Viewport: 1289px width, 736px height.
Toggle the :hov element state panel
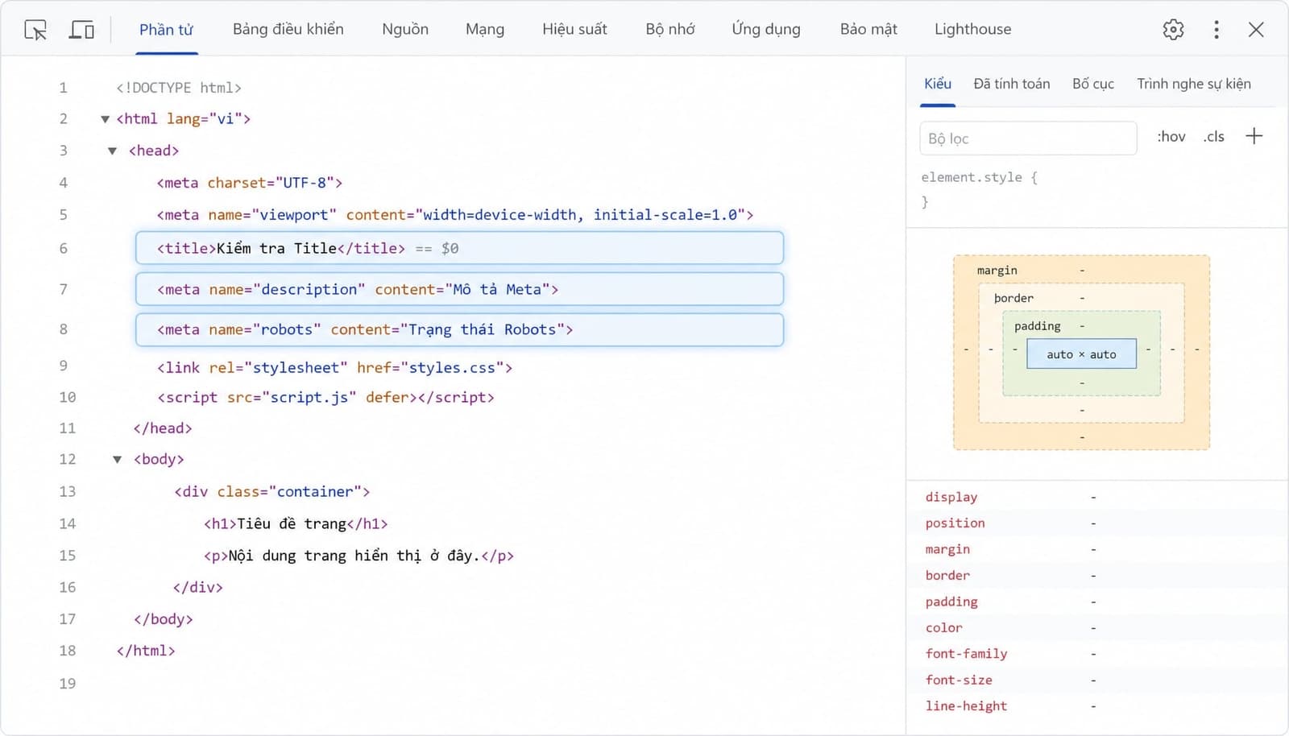click(x=1171, y=137)
